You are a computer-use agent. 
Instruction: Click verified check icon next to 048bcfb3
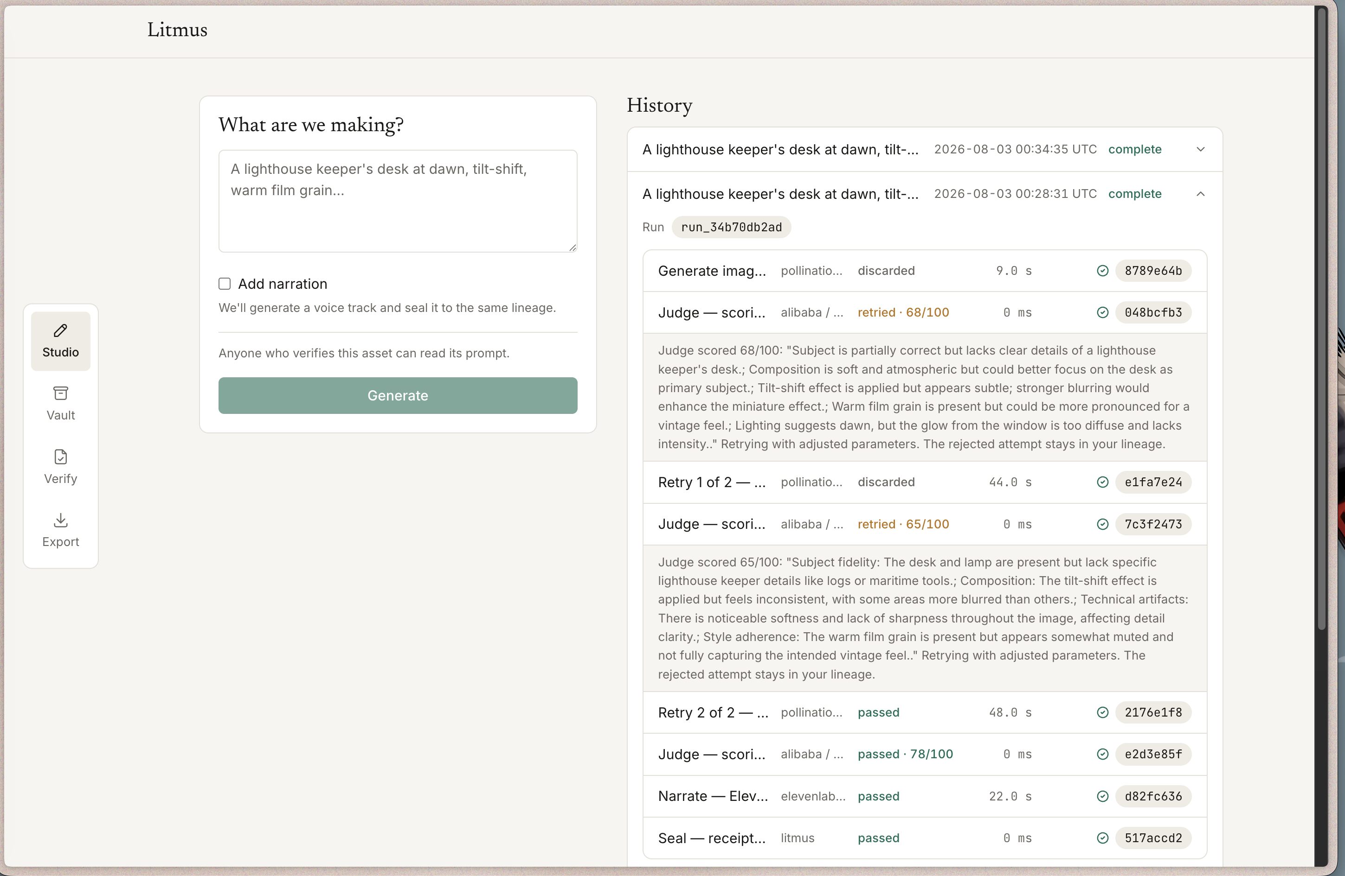click(x=1102, y=313)
